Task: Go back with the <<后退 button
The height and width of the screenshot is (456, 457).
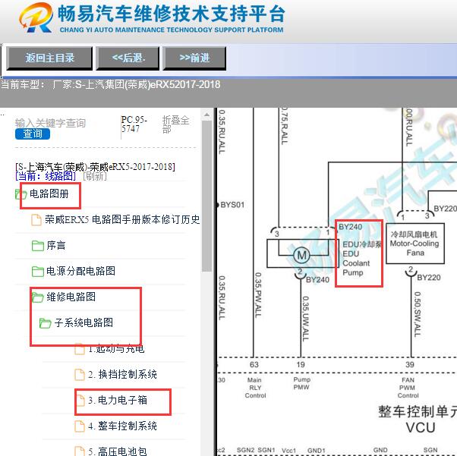Action: click(x=128, y=58)
